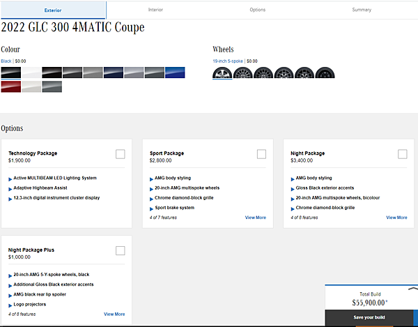Click the Sport brake system item
418x327 pixels.
click(175, 208)
